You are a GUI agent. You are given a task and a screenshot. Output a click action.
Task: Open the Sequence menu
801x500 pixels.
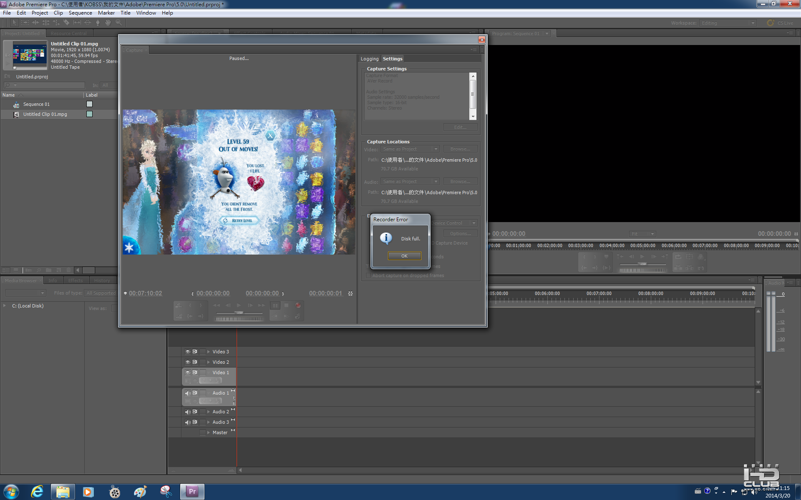click(x=80, y=13)
